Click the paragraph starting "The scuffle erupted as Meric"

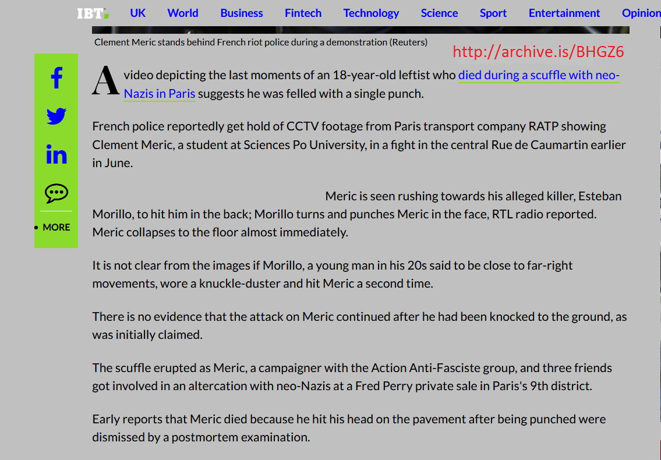352,377
